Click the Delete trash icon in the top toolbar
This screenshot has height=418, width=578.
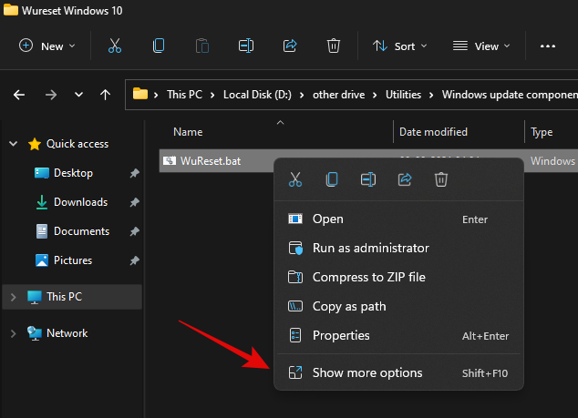point(334,46)
